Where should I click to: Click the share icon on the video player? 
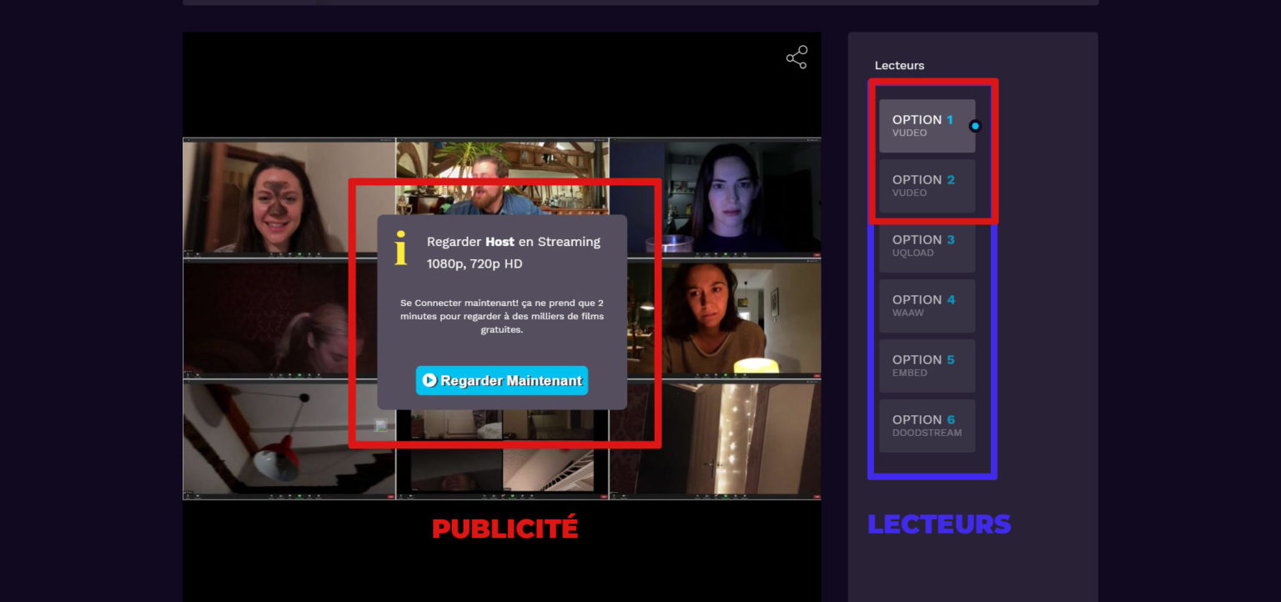click(x=796, y=57)
